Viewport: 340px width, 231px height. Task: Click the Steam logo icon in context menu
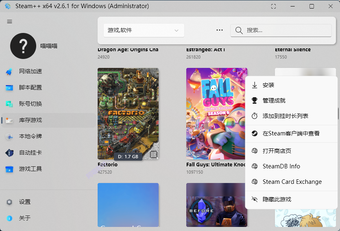[255, 133]
